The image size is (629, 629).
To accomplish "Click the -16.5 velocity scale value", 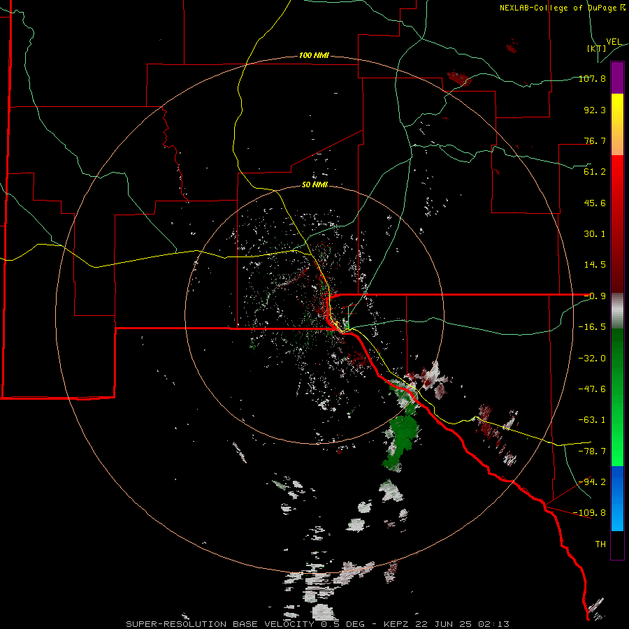I will 592,326.
